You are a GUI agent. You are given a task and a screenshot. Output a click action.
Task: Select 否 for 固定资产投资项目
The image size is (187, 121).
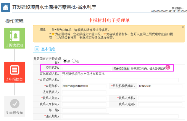pyautogui.click(x=74, y=61)
